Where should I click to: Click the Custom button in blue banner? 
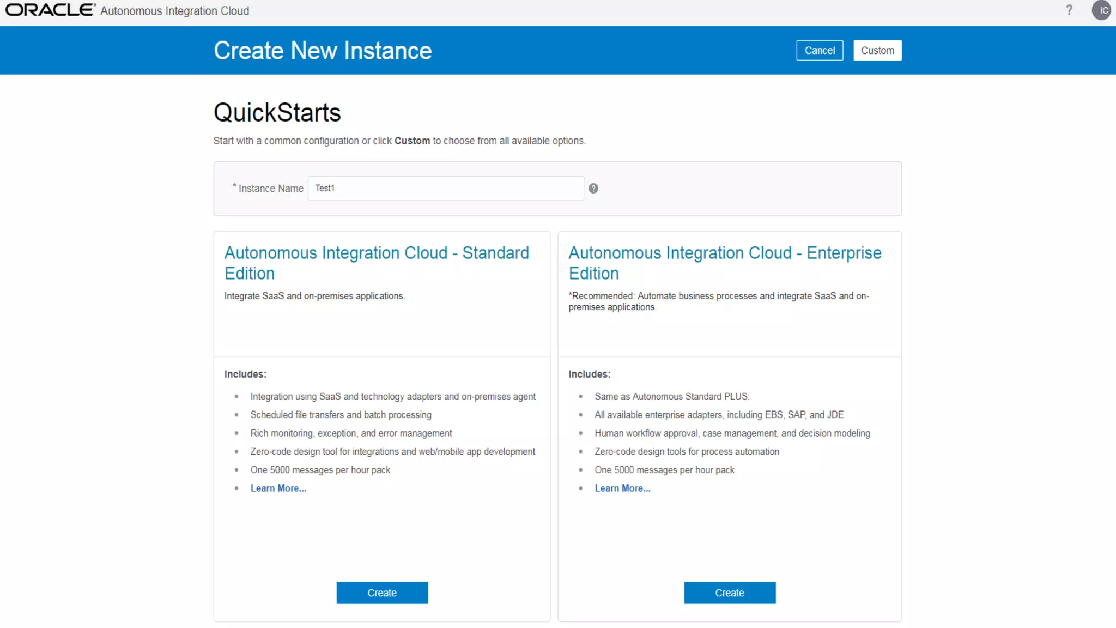pyautogui.click(x=877, y=50)
